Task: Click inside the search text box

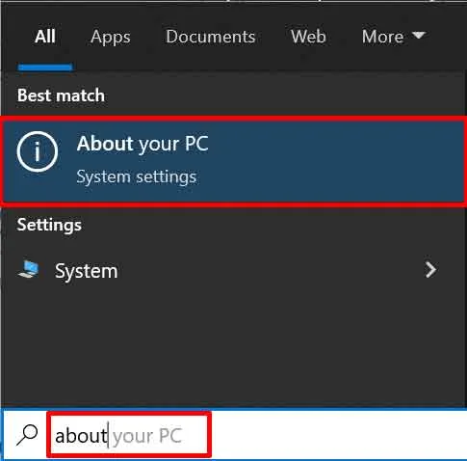Action: [x=129, y=435]
